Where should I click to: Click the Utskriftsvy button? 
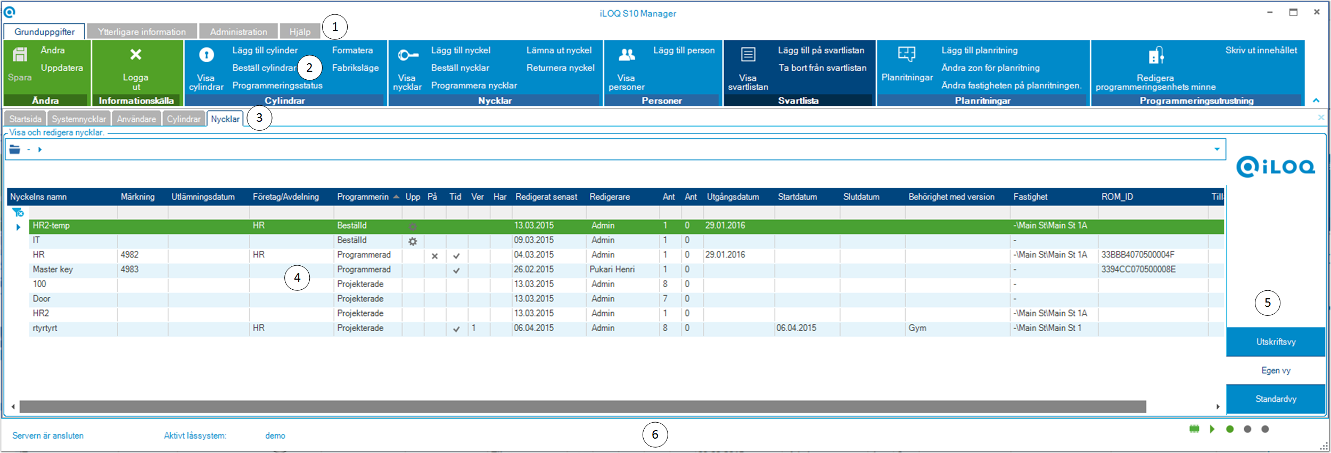click(1276, 342)
